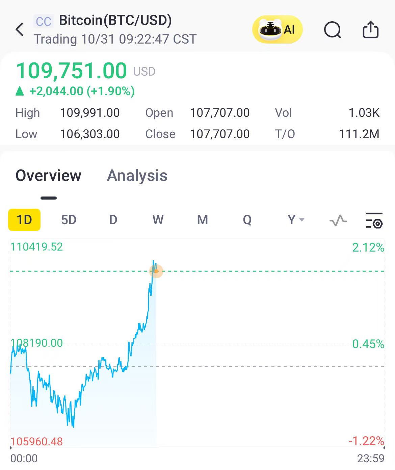Tap the green up-triangle price indicator
The height and width of the screenshot is (470, 395).
20,91
